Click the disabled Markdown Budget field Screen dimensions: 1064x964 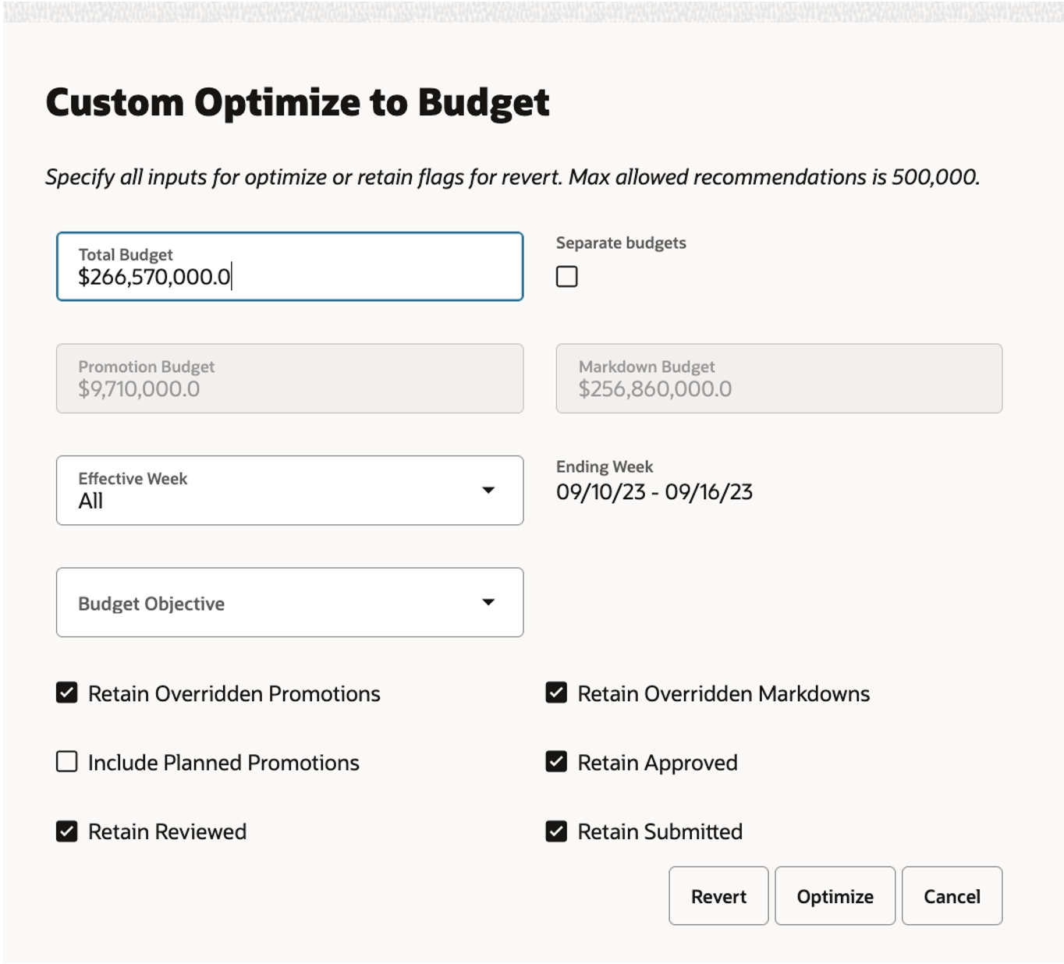click(778, 379)
